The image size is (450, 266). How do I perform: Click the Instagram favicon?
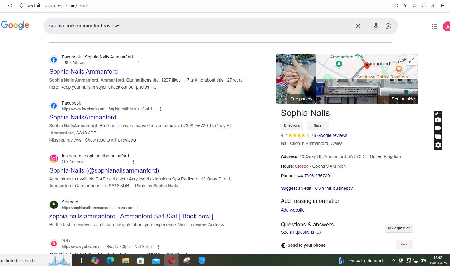[54, 159]
